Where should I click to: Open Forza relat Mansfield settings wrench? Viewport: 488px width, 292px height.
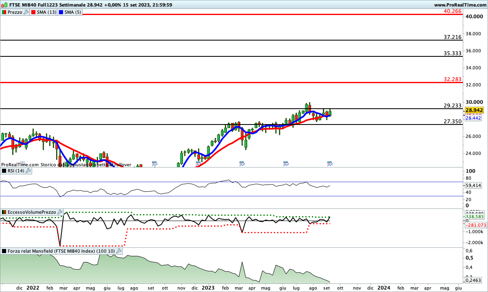point(119,251)
